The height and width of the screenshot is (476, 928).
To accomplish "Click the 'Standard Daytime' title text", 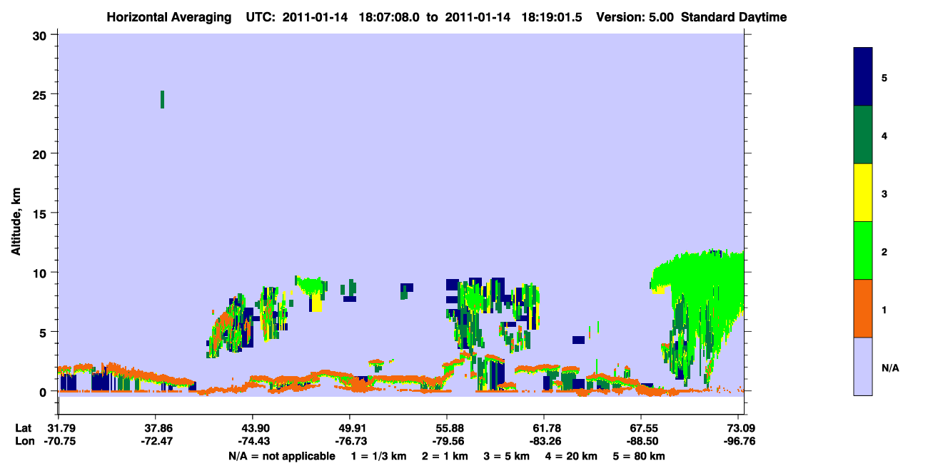I will [734, 16].
